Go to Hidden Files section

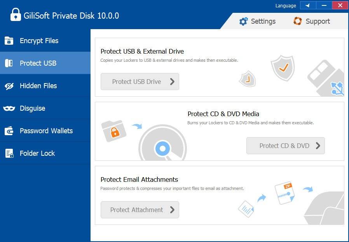click(x=45, y=85)
